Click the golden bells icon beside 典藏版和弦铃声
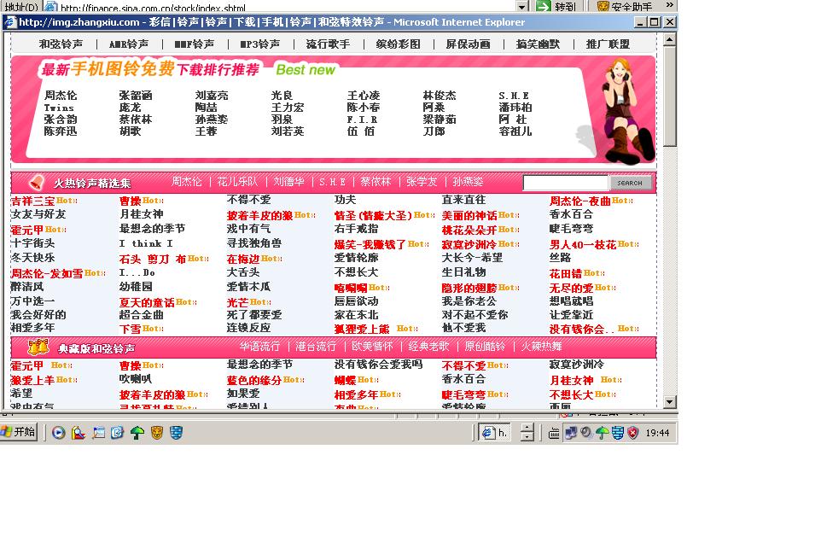 tap(38, 347)
